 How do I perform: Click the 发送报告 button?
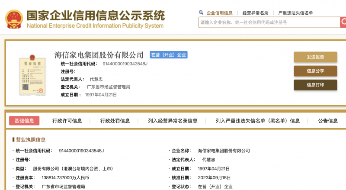[315, 57]
